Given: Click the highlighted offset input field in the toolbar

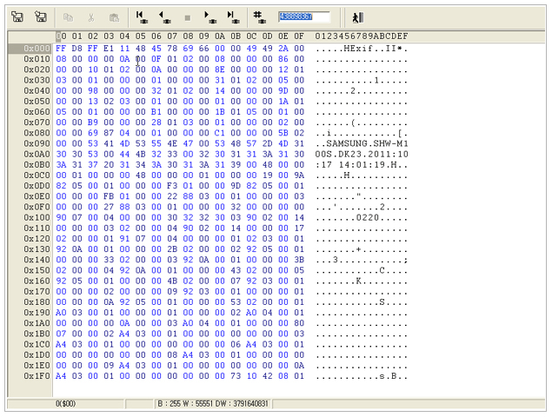Looking at the screenshot, I should (x=303, y=17).
